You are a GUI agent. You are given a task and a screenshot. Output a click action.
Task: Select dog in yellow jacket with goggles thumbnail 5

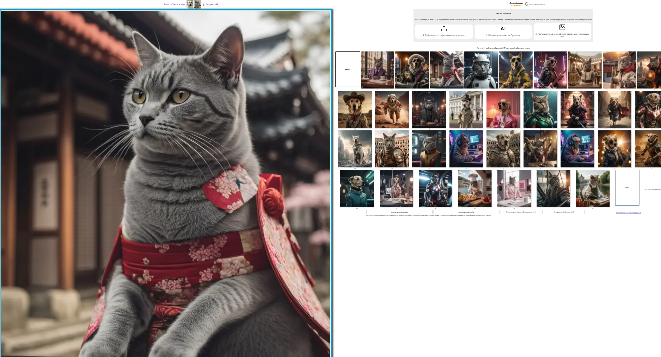click(x=516, y=70)
